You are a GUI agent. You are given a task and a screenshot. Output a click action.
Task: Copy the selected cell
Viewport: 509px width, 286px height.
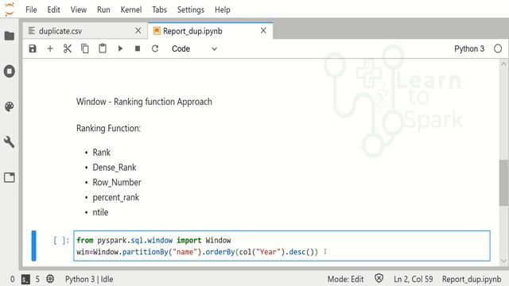(85, 48)
